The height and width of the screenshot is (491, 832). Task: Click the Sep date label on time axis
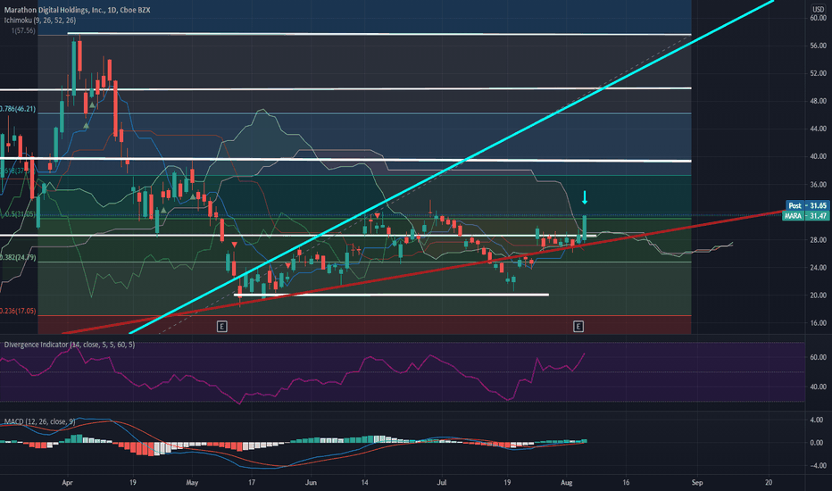[697, 482]
